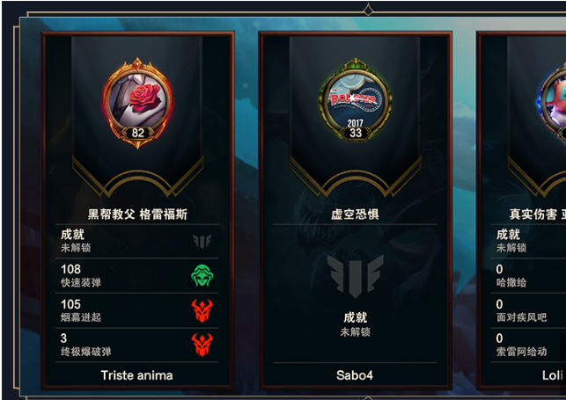
Task: Click the green mask icon beside 快速装弹
Action: coord(202,276)
